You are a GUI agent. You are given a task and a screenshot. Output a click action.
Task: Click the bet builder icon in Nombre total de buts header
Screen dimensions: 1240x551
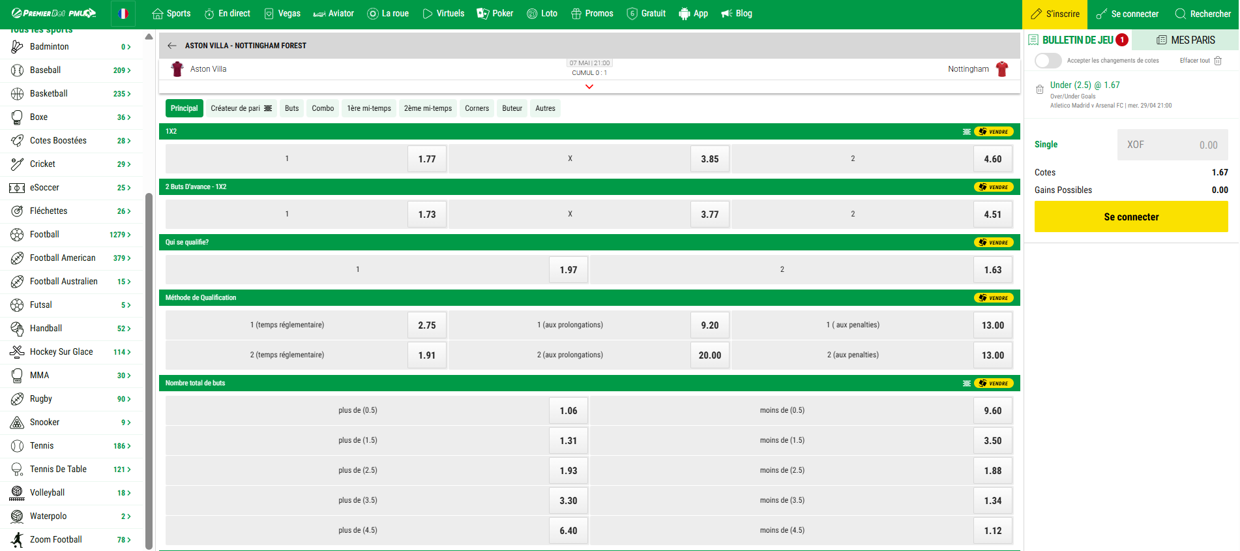tap(967, 383)
